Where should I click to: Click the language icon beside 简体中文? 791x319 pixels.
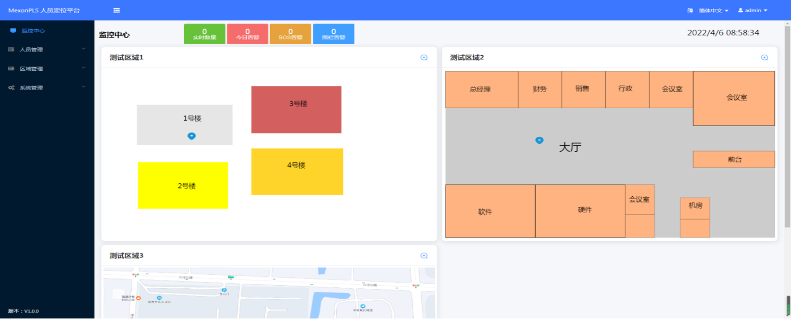690,10
